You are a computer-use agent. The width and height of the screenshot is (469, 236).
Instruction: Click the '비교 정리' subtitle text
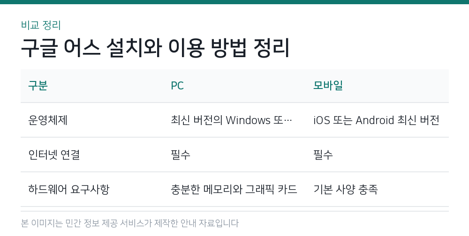(x=41, y=25)
